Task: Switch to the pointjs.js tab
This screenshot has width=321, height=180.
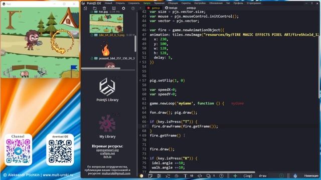Action: [x=191, y=8]
